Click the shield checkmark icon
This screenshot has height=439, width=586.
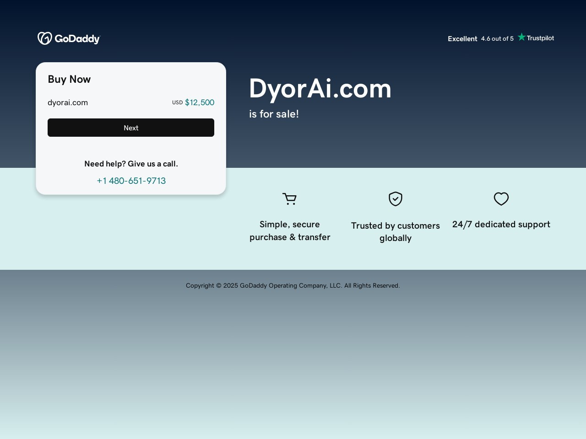(x=396, y=199)
